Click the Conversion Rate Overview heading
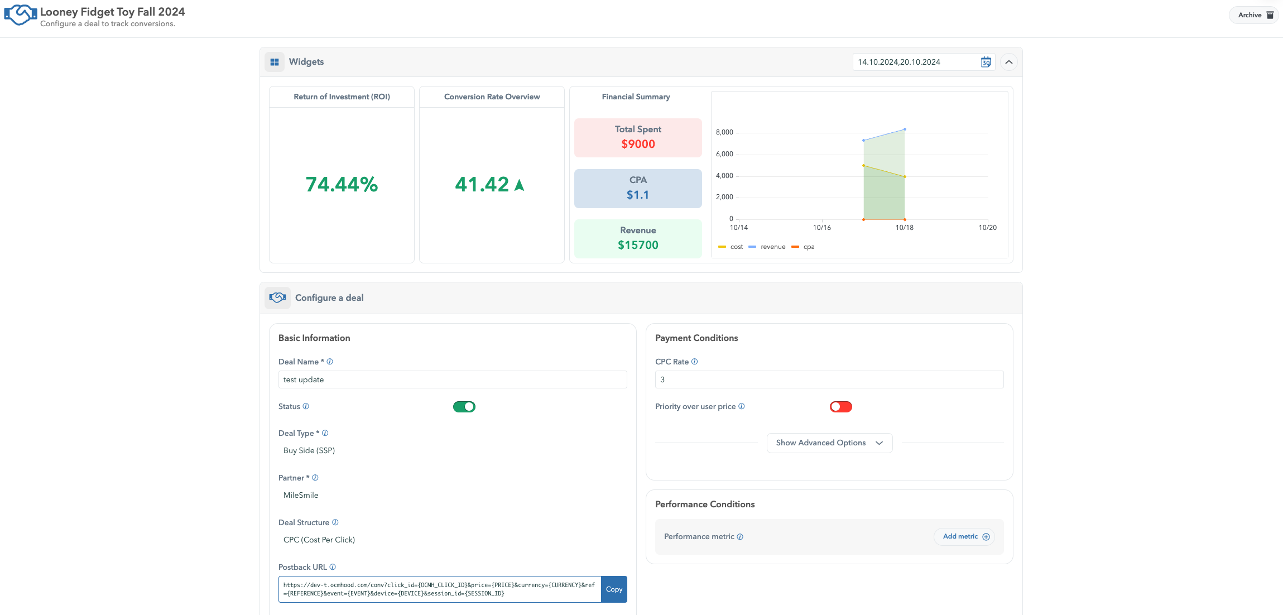Screen dimensions: 1283x615 click(492, 97)
